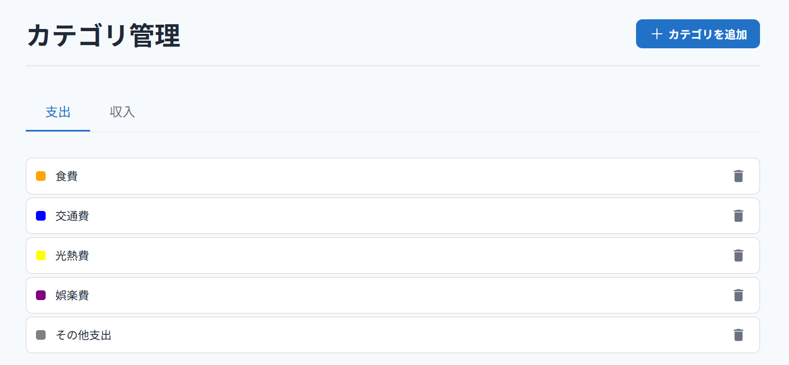789x365 pixels.
Task: Click the その他支出 name text
Action: [83, 335]
